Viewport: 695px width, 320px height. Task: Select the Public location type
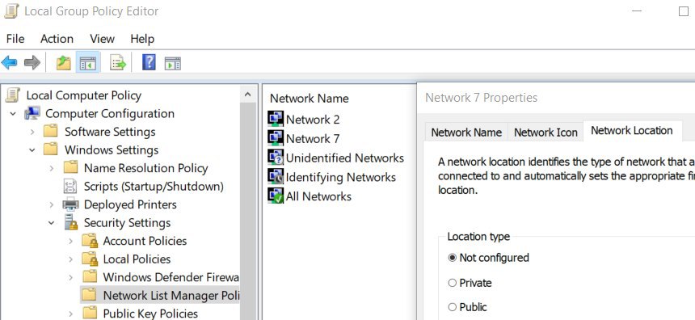click(x=452, y=307)
